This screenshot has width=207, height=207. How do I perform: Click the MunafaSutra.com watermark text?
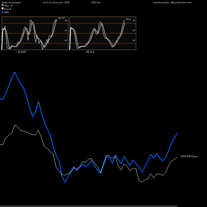181,2
